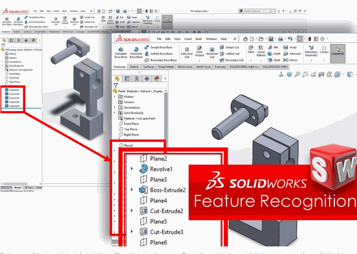Print the document in the Part4 window
The height and width of the screenshot is (254, 357).
point(280,39)
